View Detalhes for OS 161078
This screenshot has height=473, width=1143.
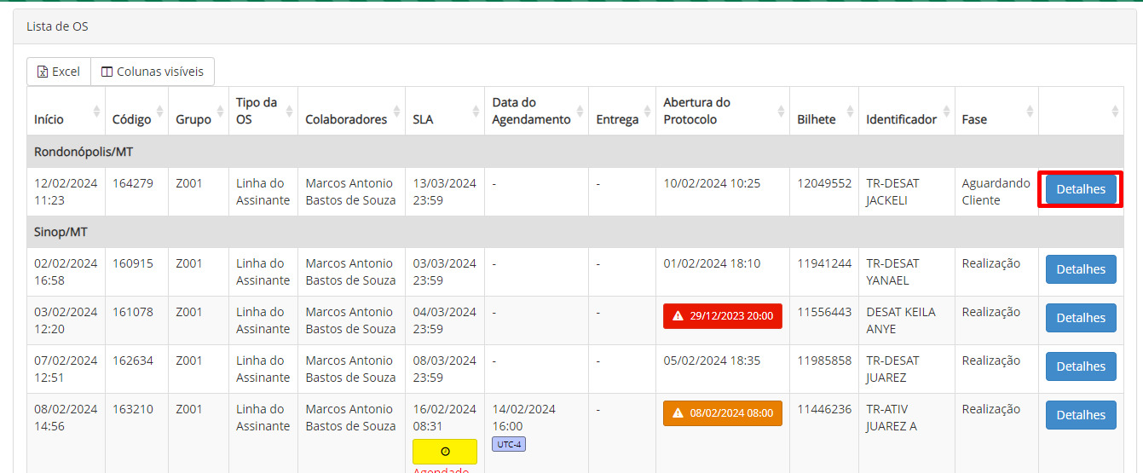pos(1080,318)
